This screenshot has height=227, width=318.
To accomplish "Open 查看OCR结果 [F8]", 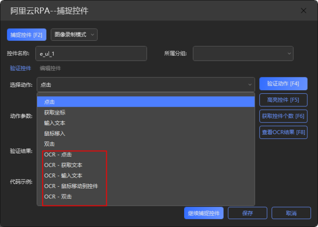I will tap(283, 132).
